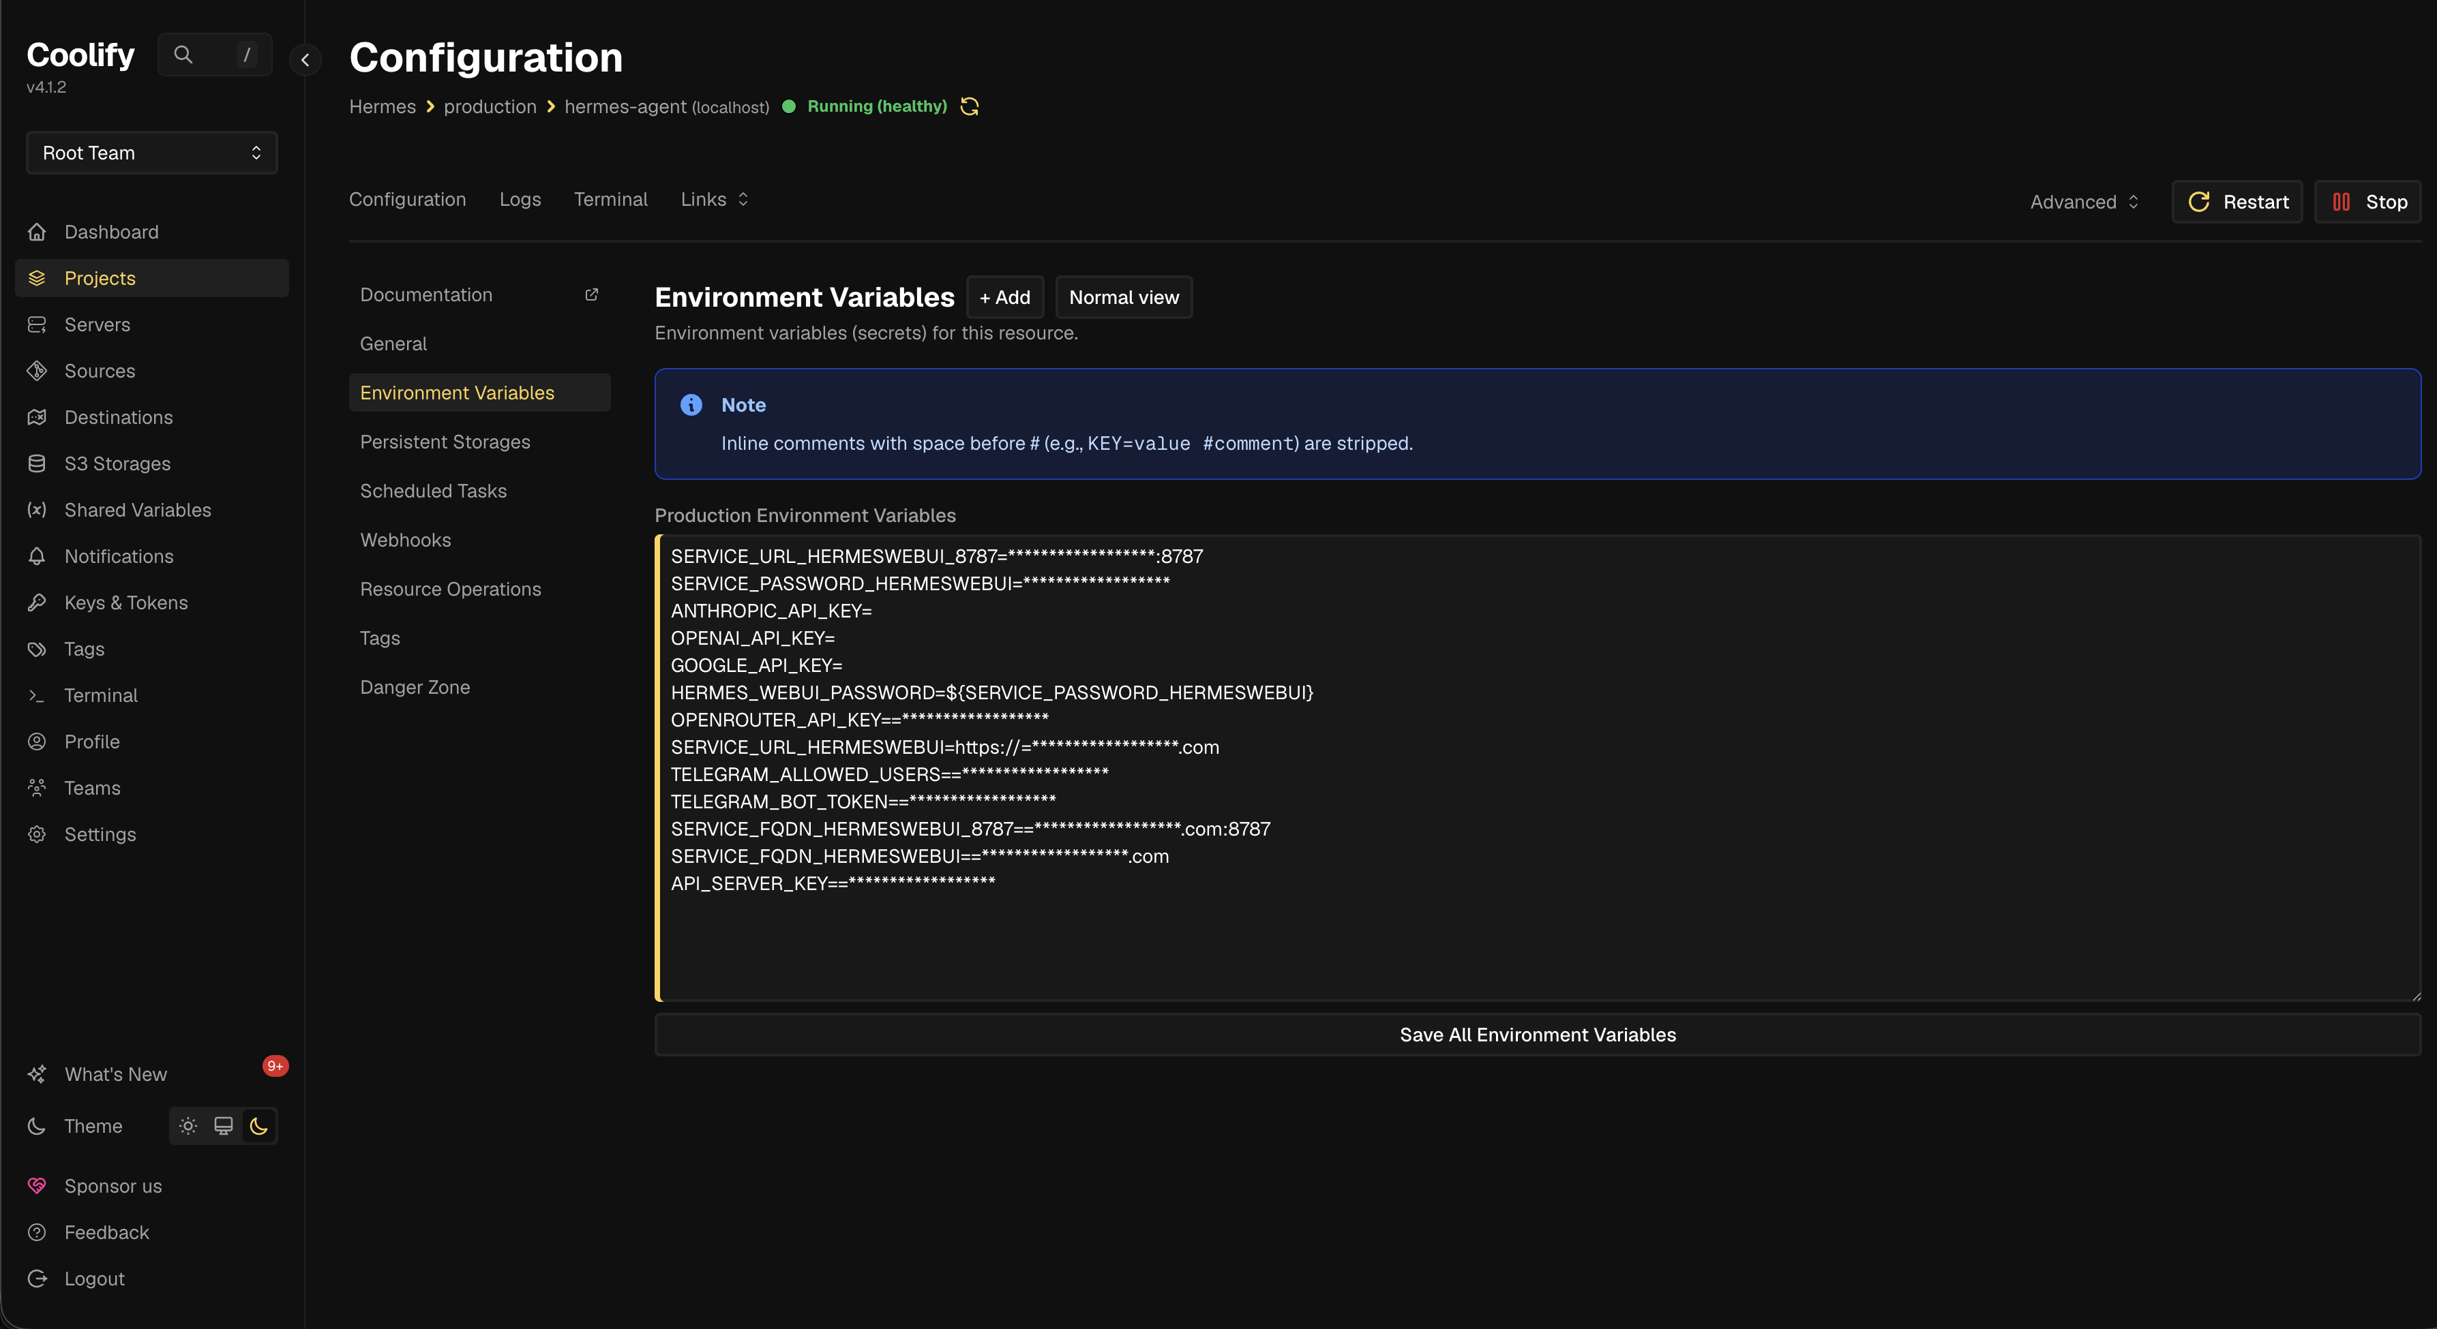Viewport: 2437px width, 1329px height.
Task: Click the Restart button
Action: [2237, 202]
